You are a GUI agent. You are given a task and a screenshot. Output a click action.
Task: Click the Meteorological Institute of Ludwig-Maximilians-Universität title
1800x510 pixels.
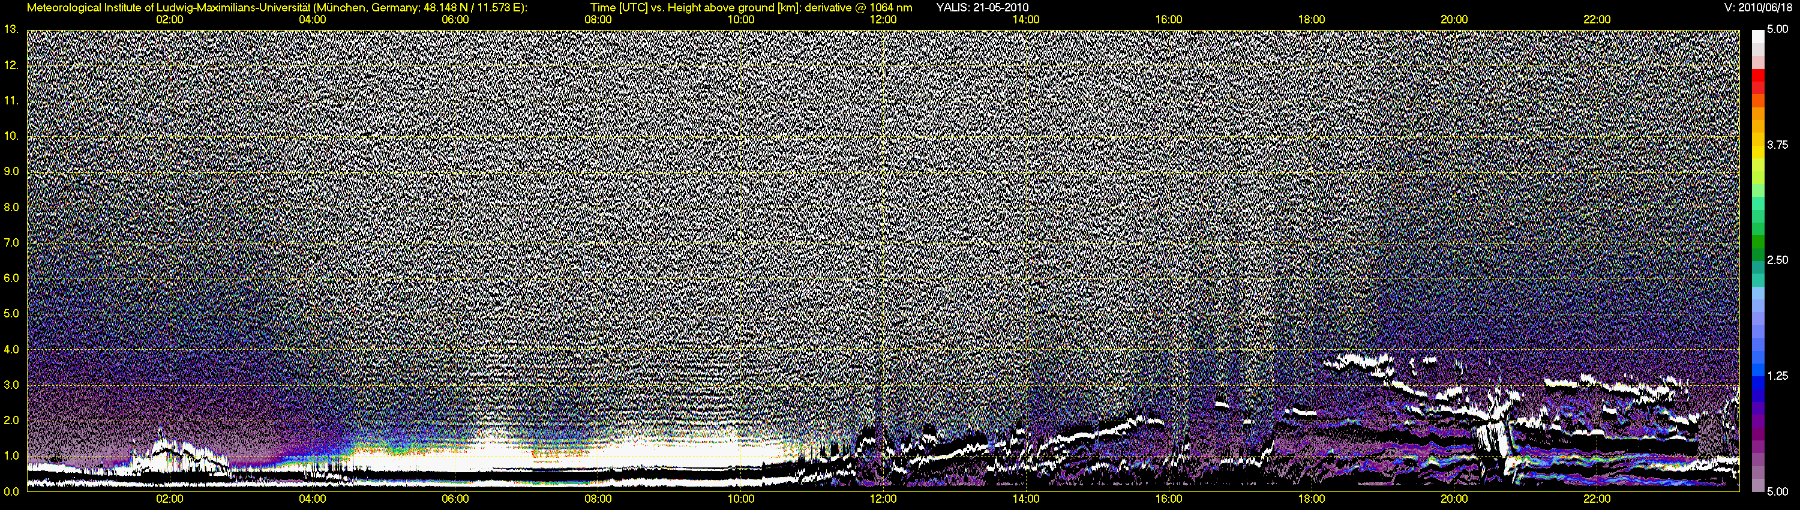coord(169,8)
